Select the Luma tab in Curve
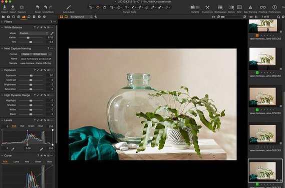 16,161
